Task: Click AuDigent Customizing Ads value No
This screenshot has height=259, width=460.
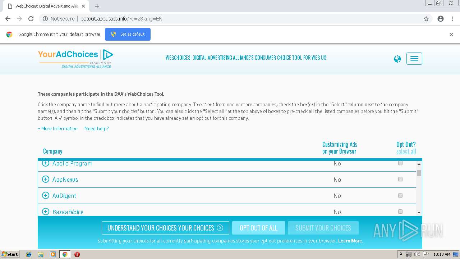Action: point(337,196)
